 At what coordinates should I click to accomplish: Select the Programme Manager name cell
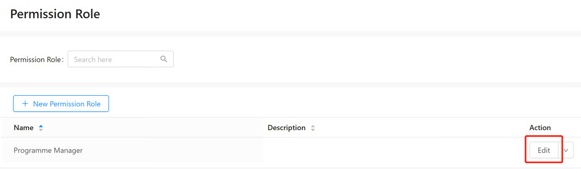point(48,150)
